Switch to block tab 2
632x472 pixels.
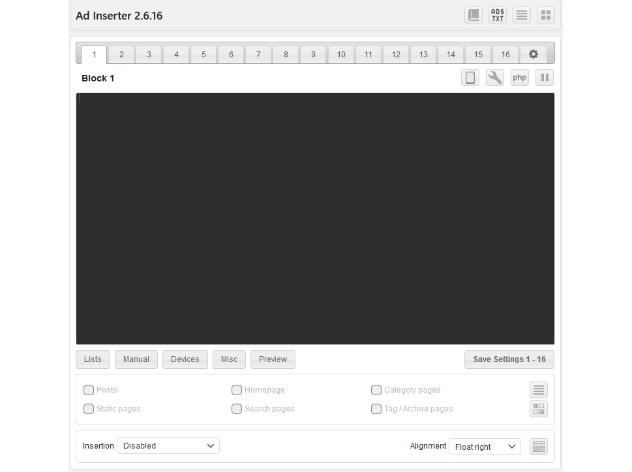coord(121,54)
